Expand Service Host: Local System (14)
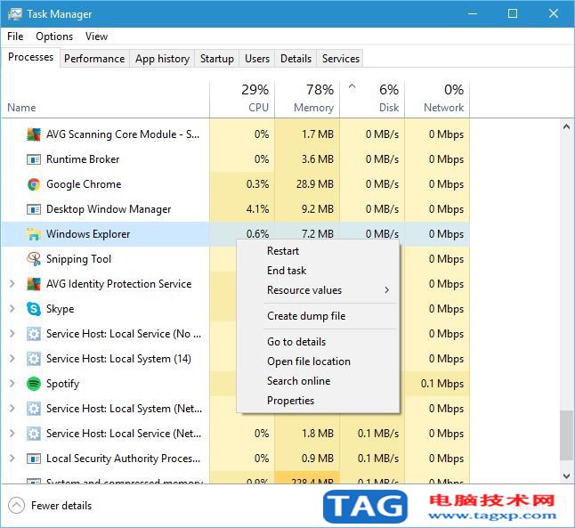This screenshot has height=528, width=575. tap(12, 359)
